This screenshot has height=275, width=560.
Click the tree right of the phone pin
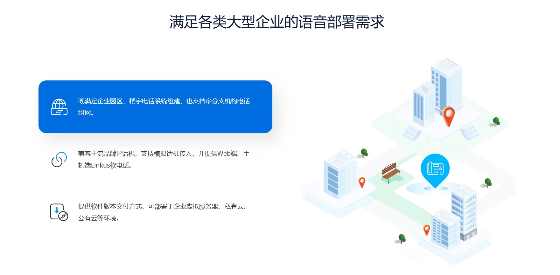(x=487, y=183)
